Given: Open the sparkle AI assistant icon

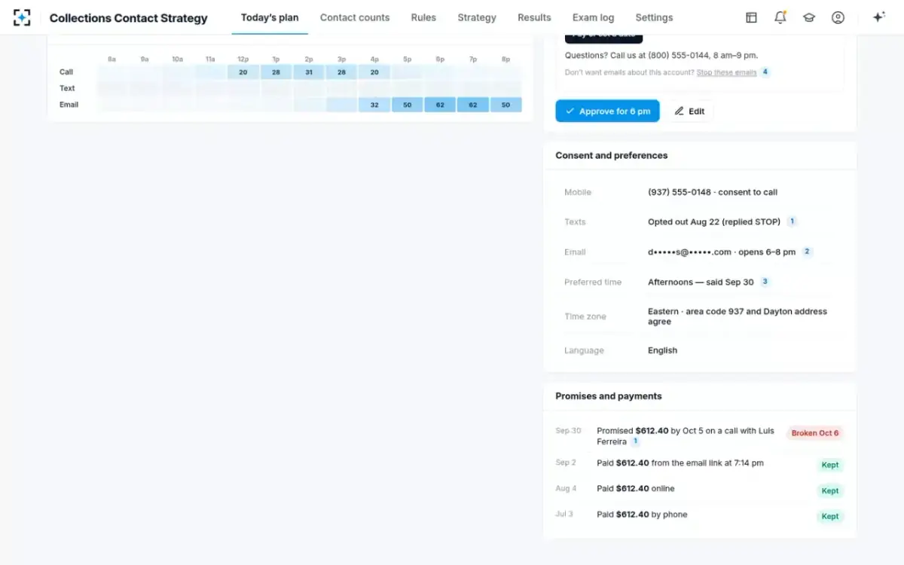Looking at the screenshot, I should pos(878,17).
